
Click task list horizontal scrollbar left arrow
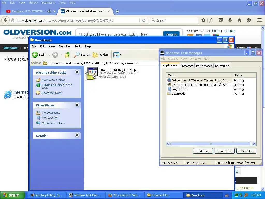click(168, 144)
